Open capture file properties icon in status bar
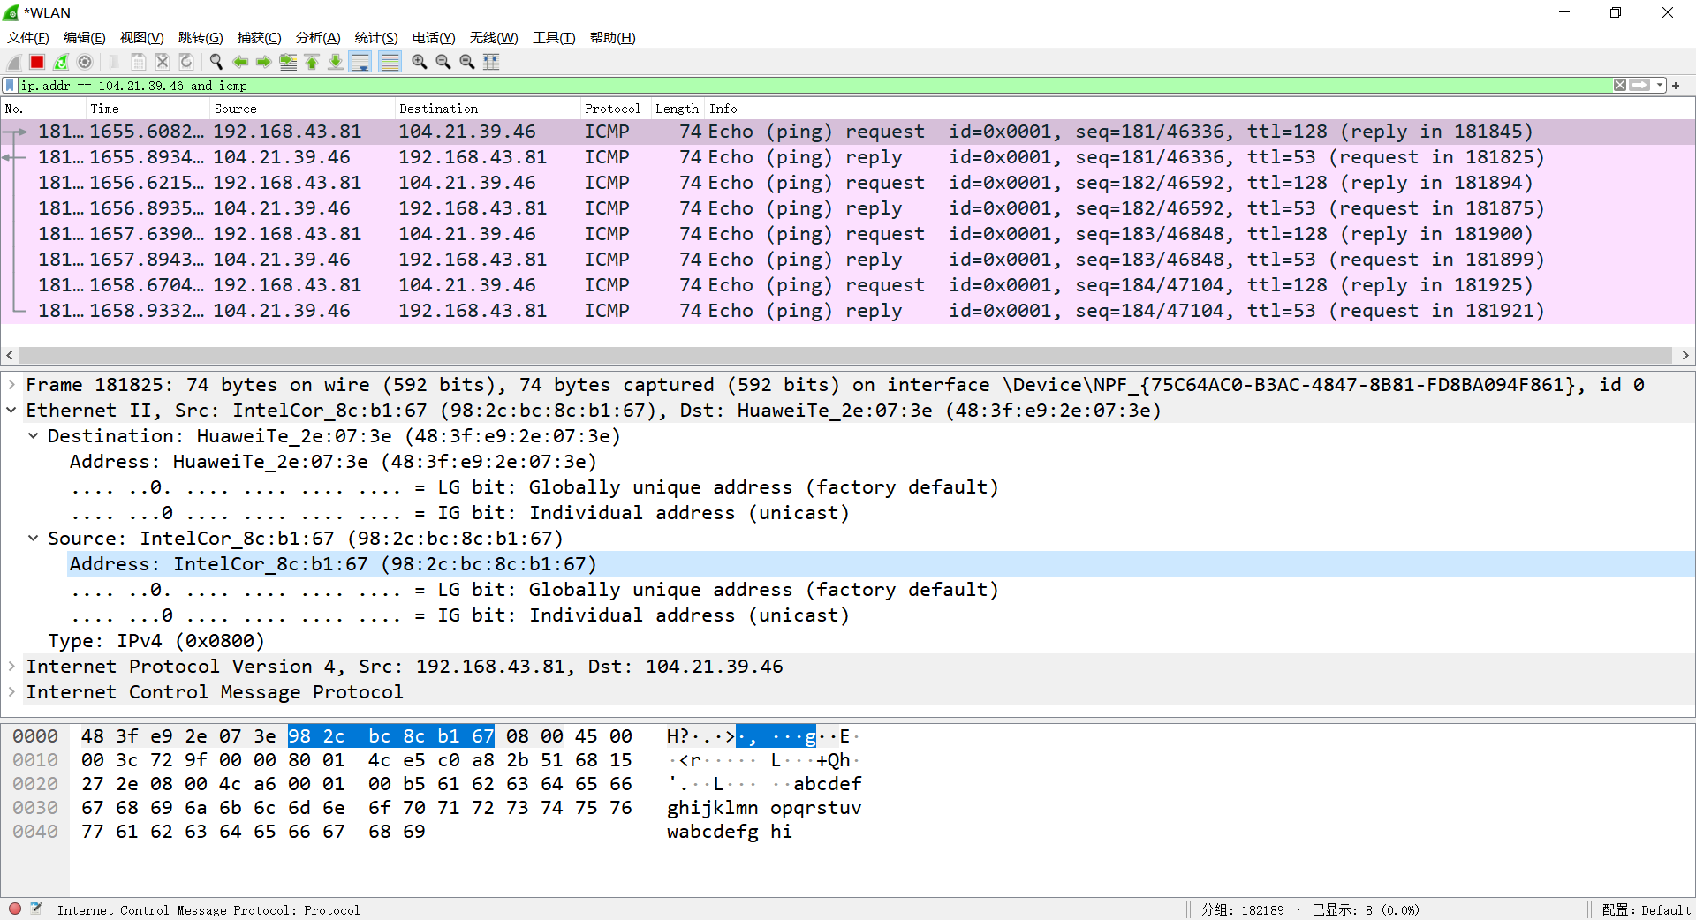The image size is (1696, 920). [x=36, y=909]
